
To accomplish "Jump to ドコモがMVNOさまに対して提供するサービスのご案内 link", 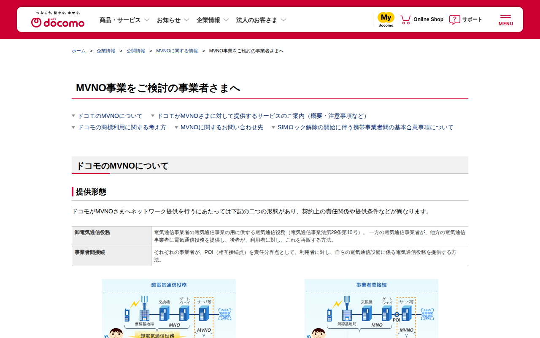I will click(x=263, y=116).
